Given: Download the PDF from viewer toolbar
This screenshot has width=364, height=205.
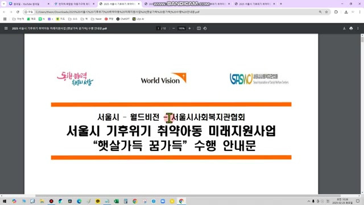Looking at the screenshot, I should pyautogui.click(x=344, y=28).
